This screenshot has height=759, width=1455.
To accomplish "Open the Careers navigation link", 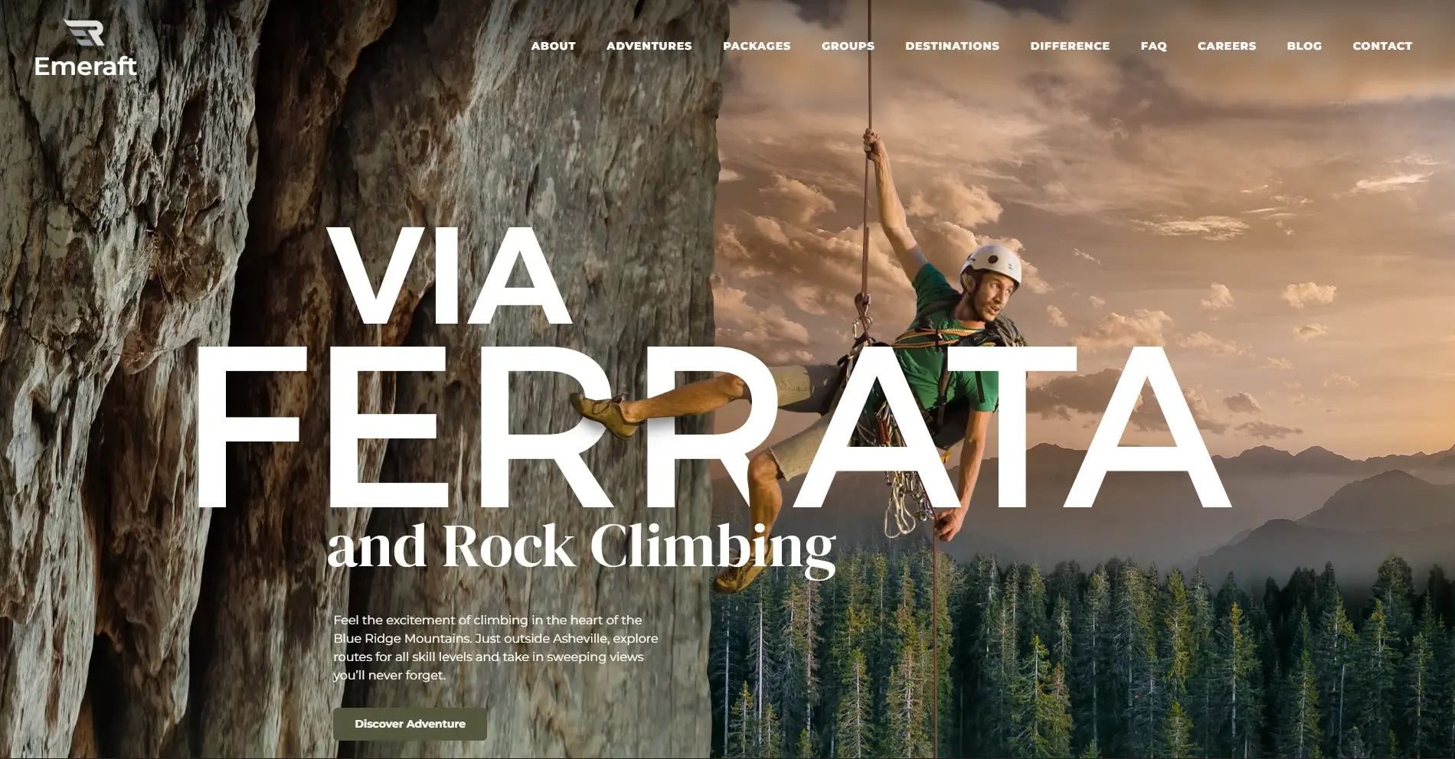I will tap(1227, 46).
